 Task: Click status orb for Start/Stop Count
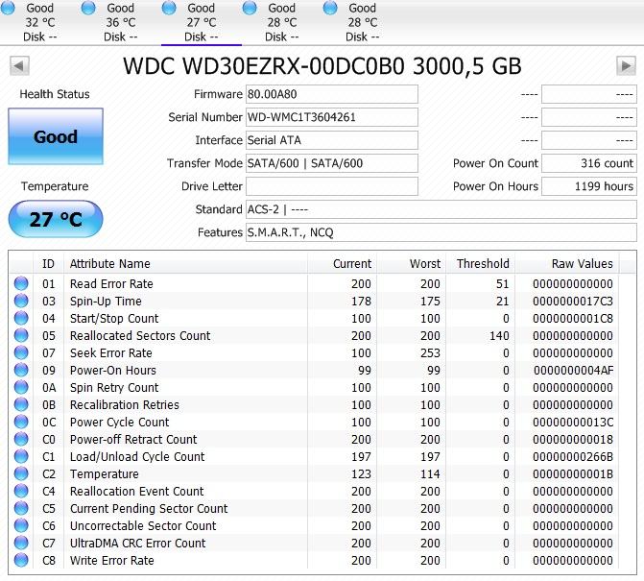21,318
